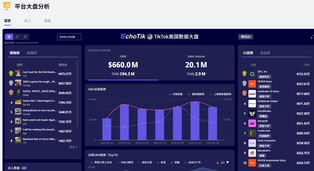Toggle the 运动与户外 category legend
Screen dimensions: 314x171
(193, 162)
